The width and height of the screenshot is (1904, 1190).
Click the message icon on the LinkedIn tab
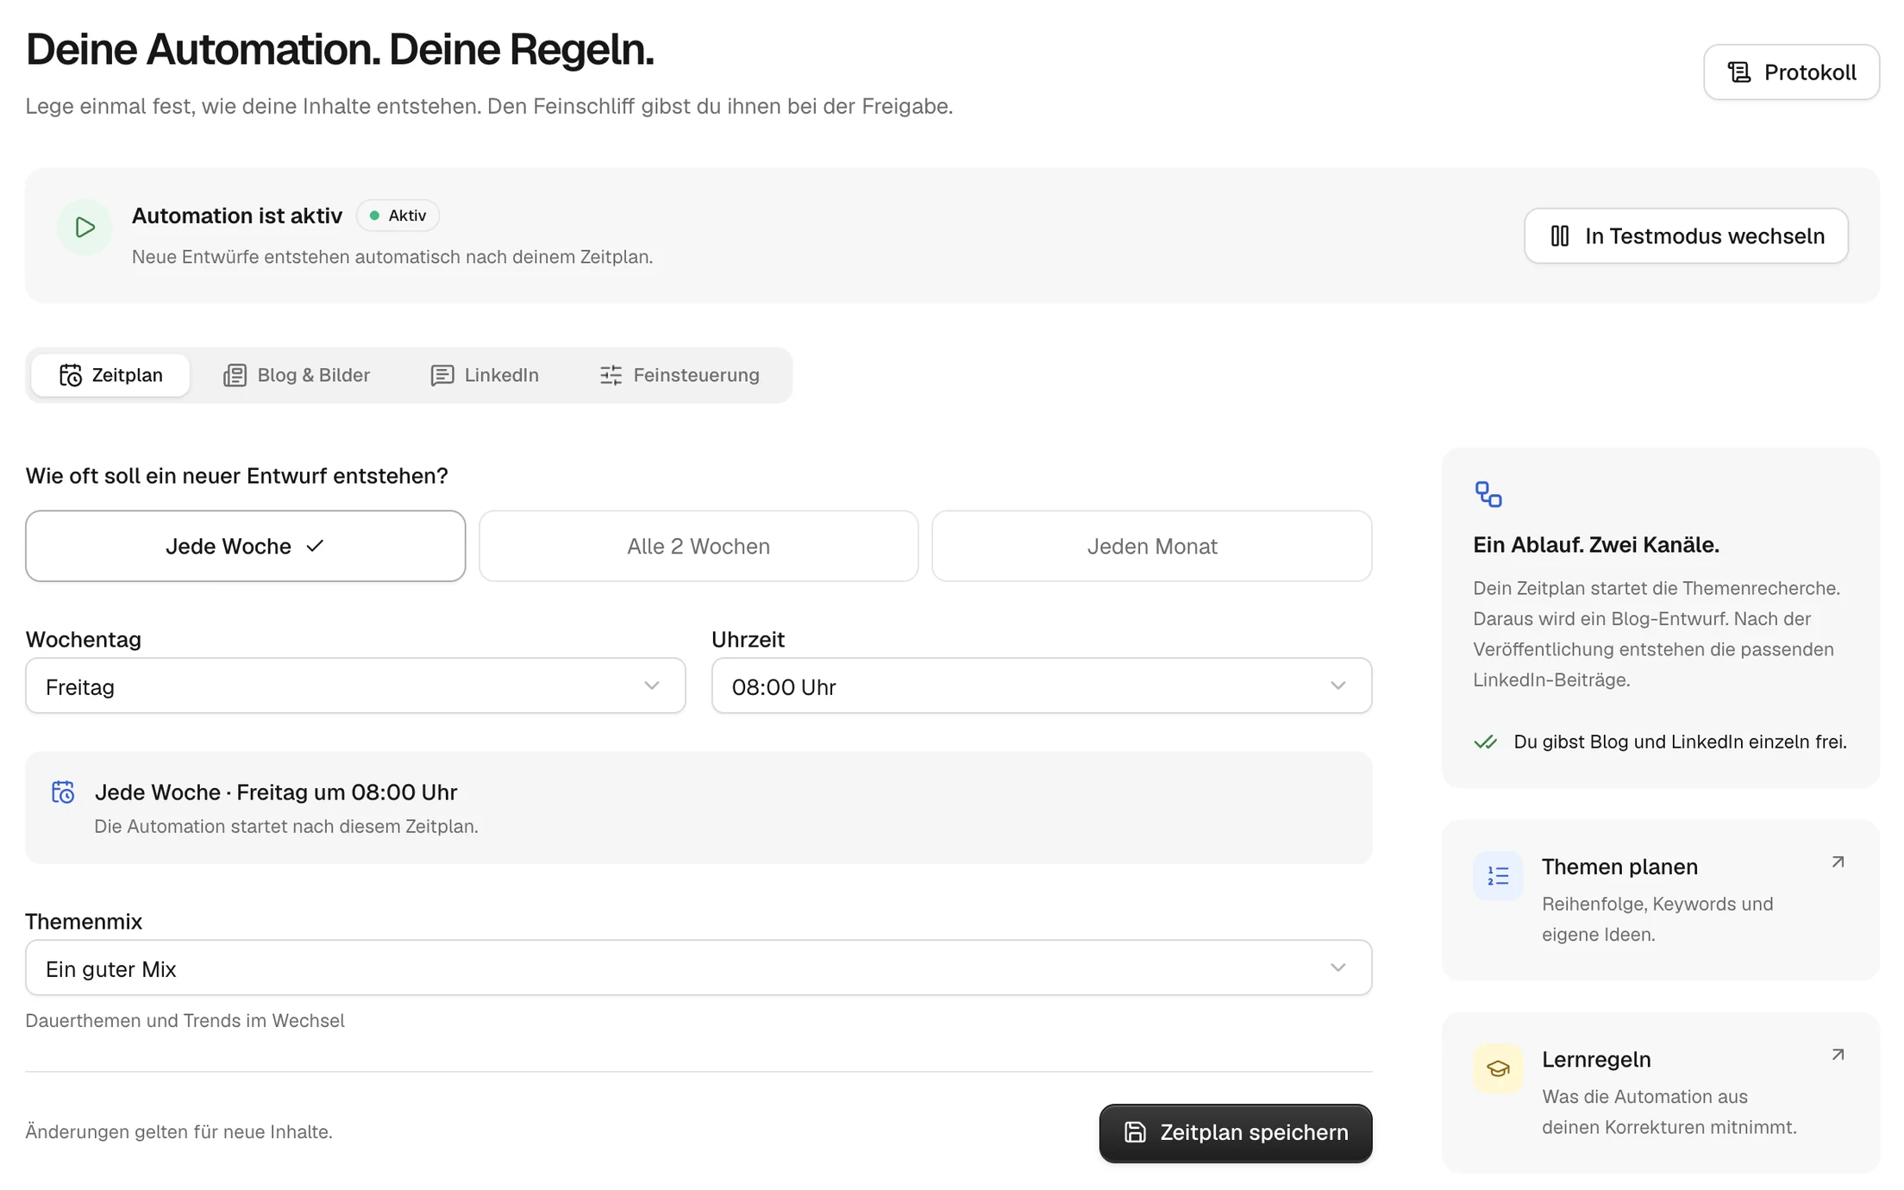(442, 375)
